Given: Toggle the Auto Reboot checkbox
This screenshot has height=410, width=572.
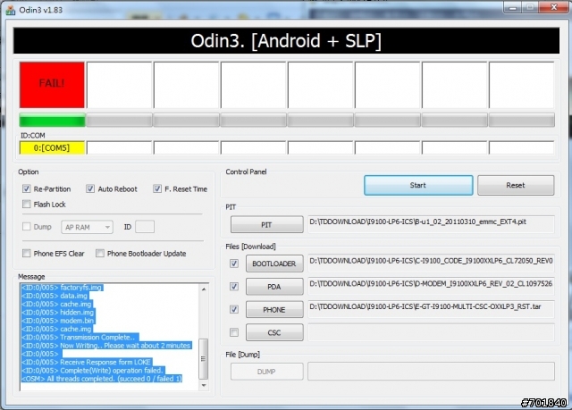Looking at the screenshot, I should point(90,188).
